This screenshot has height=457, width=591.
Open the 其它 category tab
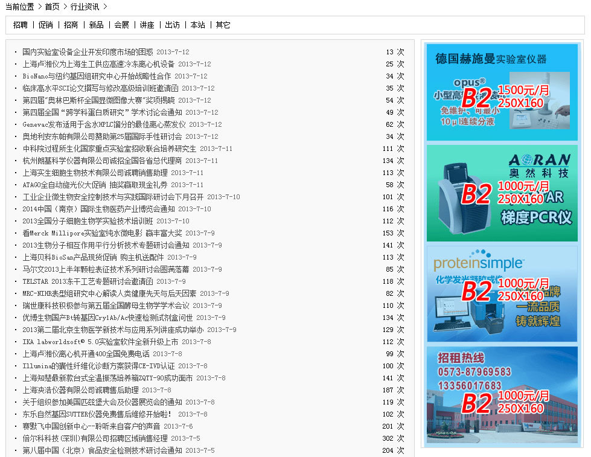223,25
